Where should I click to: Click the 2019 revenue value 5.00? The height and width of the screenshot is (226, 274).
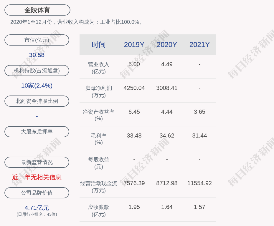pos(134,64)
